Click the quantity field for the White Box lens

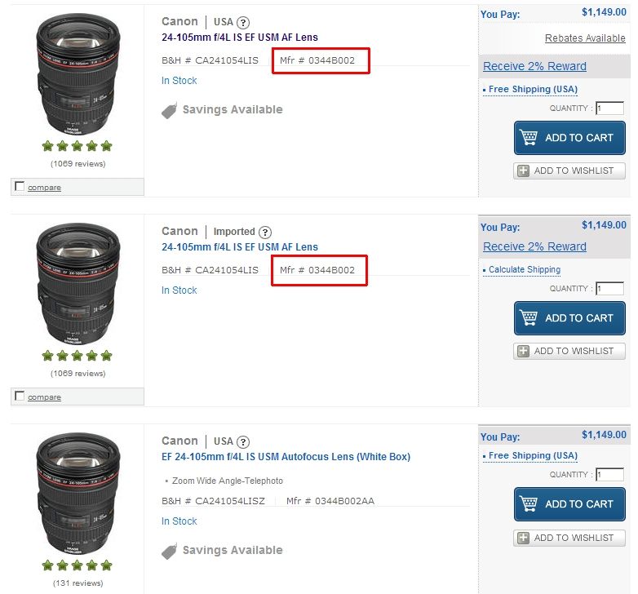point(609,475)
